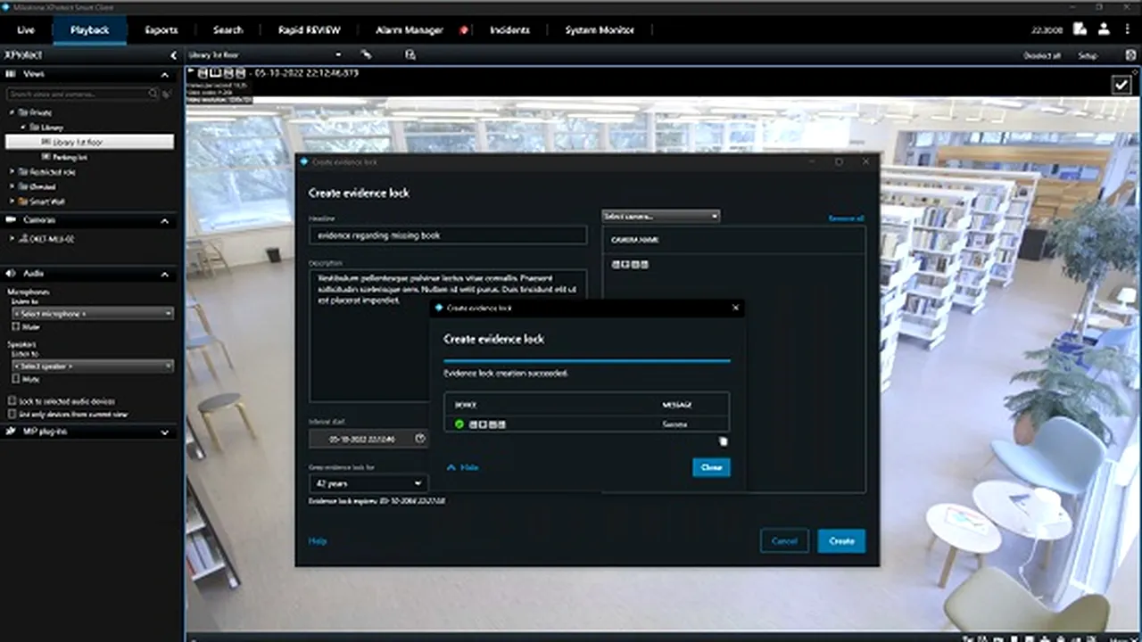Open the three-dot settings menu
The width and height of the screenshot is (1142, 642).
coord(1126,29)
